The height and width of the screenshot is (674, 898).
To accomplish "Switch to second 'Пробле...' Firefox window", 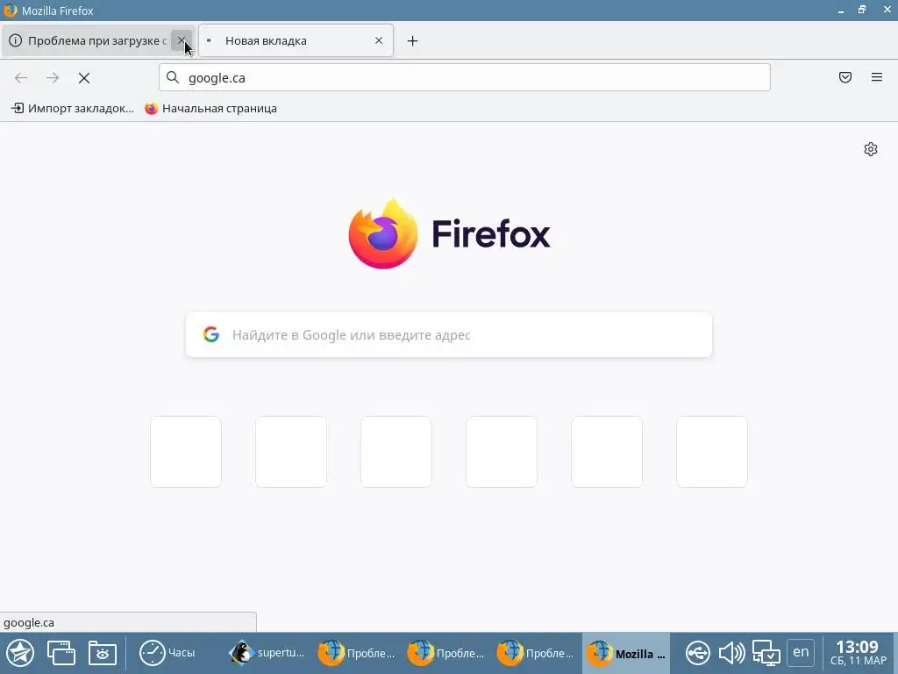I will pos(445,653).
